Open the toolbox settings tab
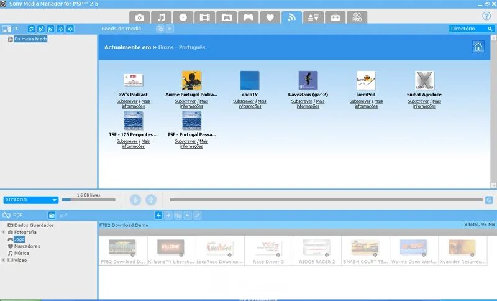 335,17
